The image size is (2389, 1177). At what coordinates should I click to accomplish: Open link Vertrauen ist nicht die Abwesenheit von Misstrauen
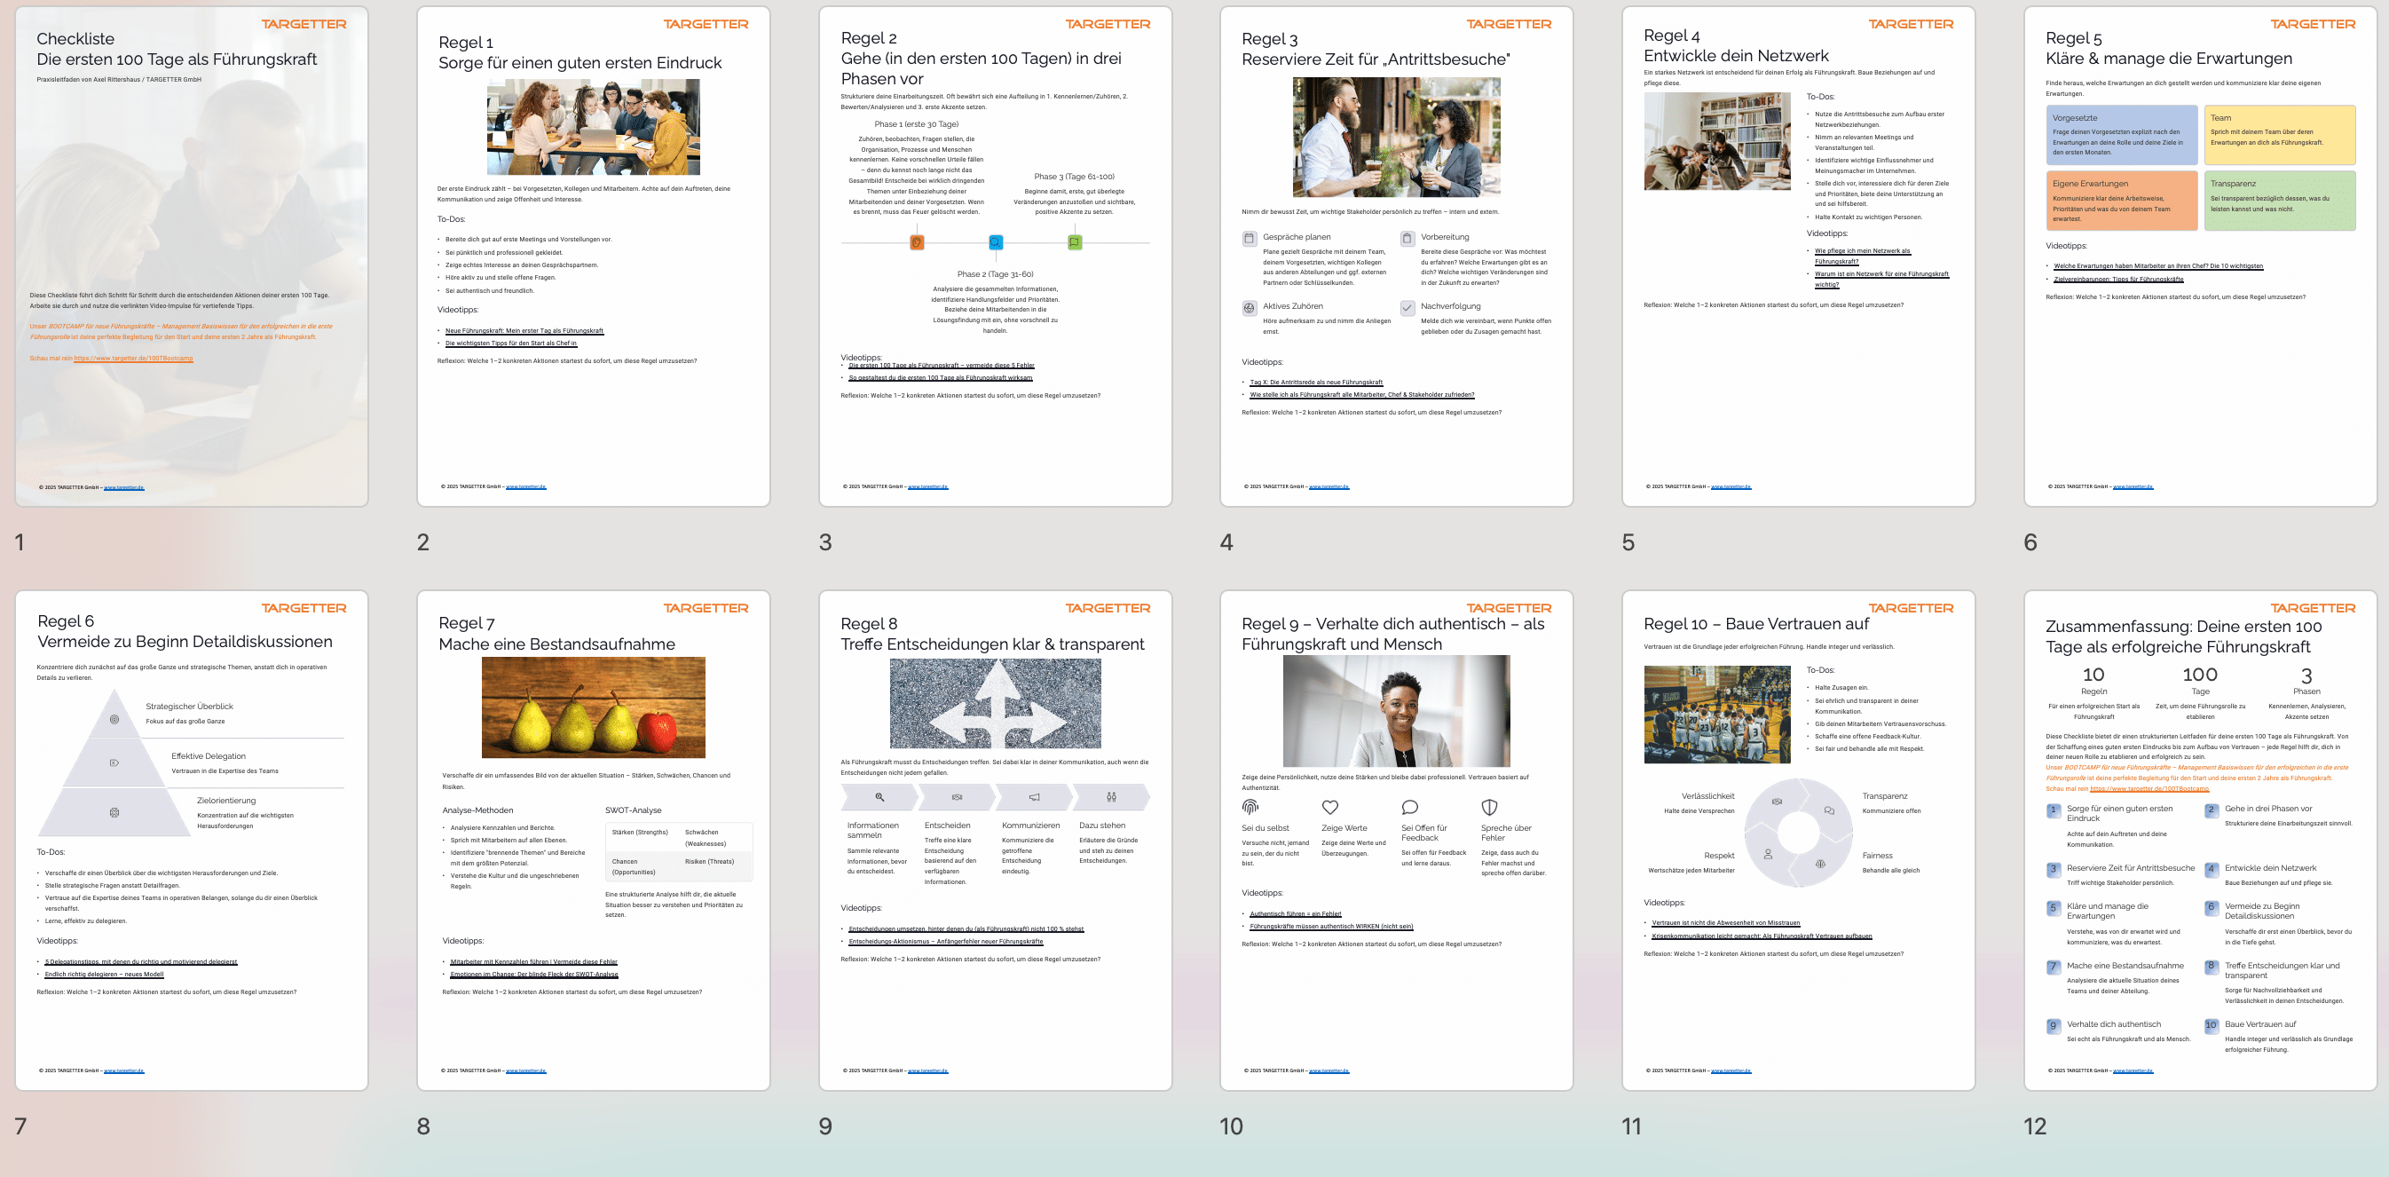click(x=1726, y=923)
